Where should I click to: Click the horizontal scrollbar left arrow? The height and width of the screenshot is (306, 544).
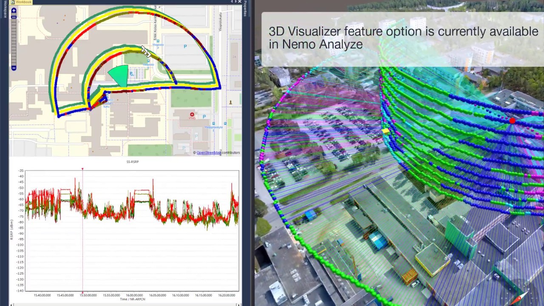click(x=11, y=304)
